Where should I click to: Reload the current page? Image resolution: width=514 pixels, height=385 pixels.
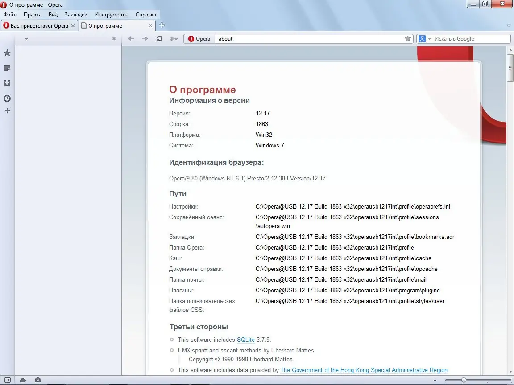[x=159, y=39]
